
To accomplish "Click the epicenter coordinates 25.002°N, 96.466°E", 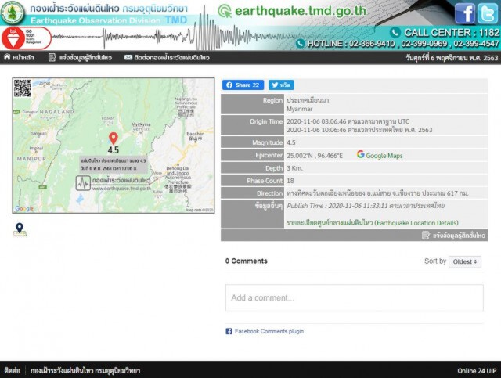I will coord(315,156).
